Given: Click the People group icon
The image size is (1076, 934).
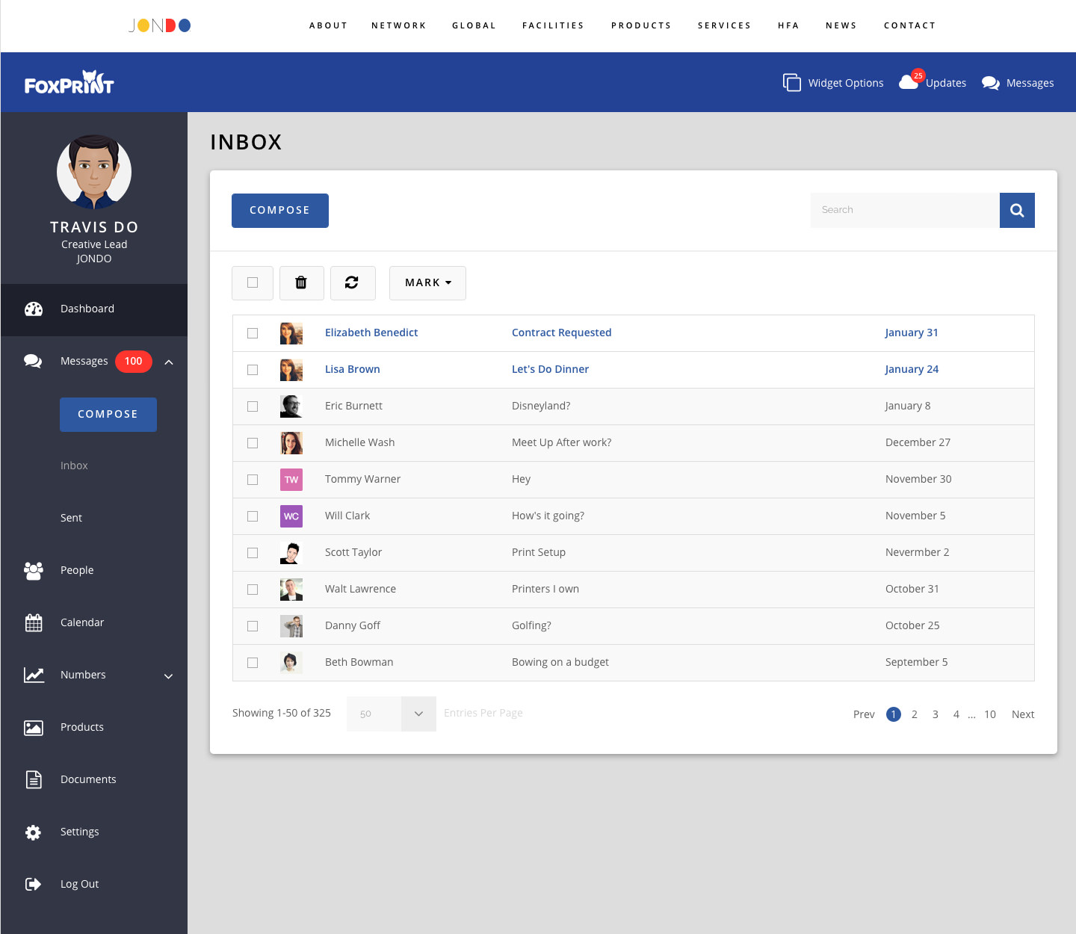Looking at the screenshot, I should pyautogui.click(x=34, y=571).
